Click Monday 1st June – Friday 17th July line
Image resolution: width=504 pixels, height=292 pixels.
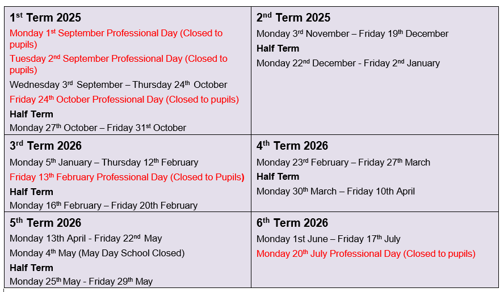(x=328, y=239)
